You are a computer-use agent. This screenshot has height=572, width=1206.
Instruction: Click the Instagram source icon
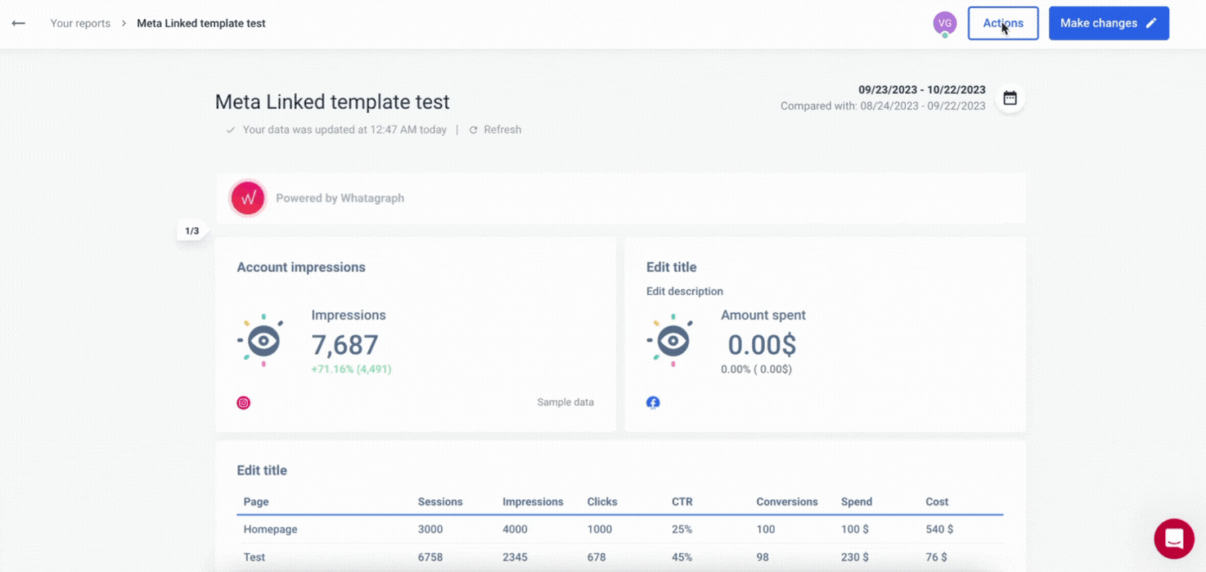coord(244,403)
